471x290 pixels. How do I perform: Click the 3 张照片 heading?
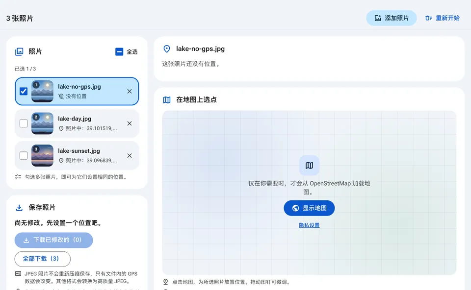[x=20, y=18]
